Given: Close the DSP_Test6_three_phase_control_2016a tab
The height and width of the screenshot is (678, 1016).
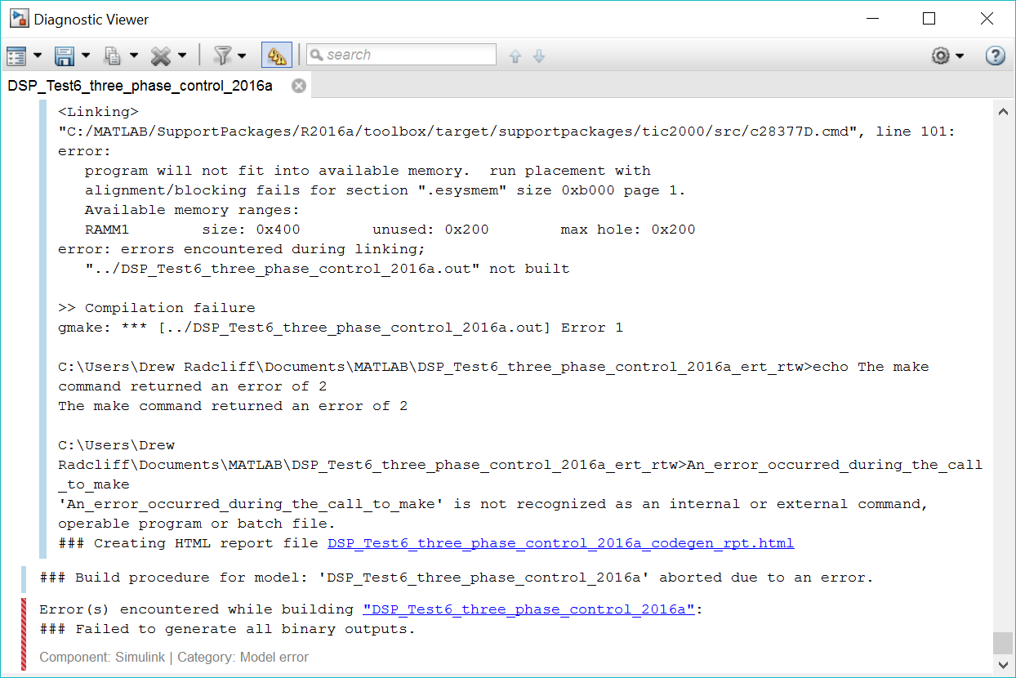Looking at the screenshot, I should 299,85.
